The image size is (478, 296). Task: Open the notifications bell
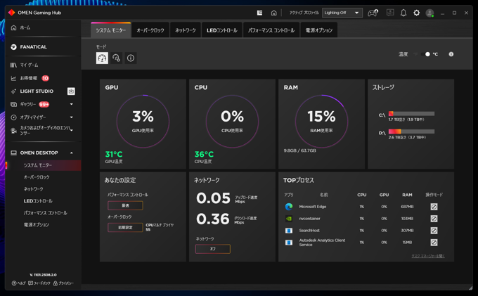point(403,13)
